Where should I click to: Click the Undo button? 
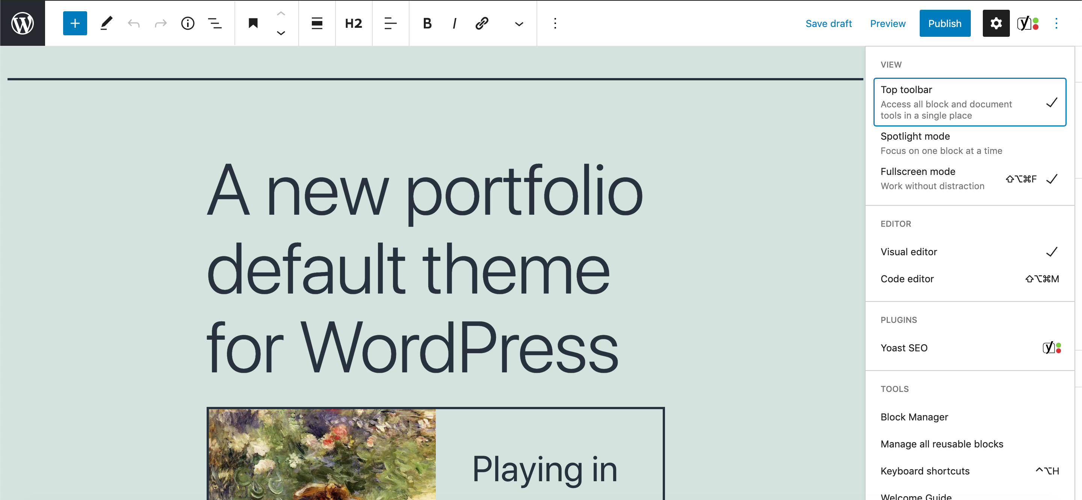[134, 23]
